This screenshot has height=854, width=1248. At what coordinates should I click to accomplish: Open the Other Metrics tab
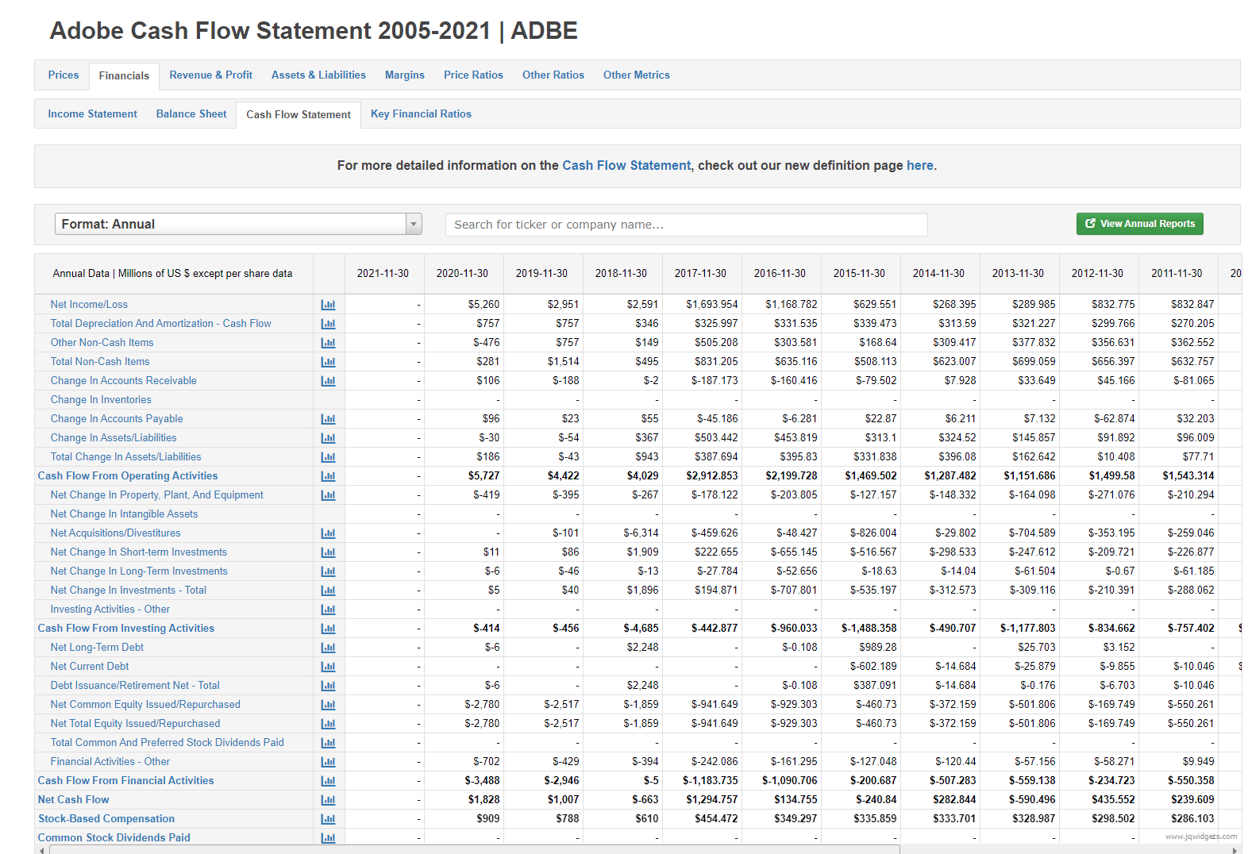tap(637, 75)
